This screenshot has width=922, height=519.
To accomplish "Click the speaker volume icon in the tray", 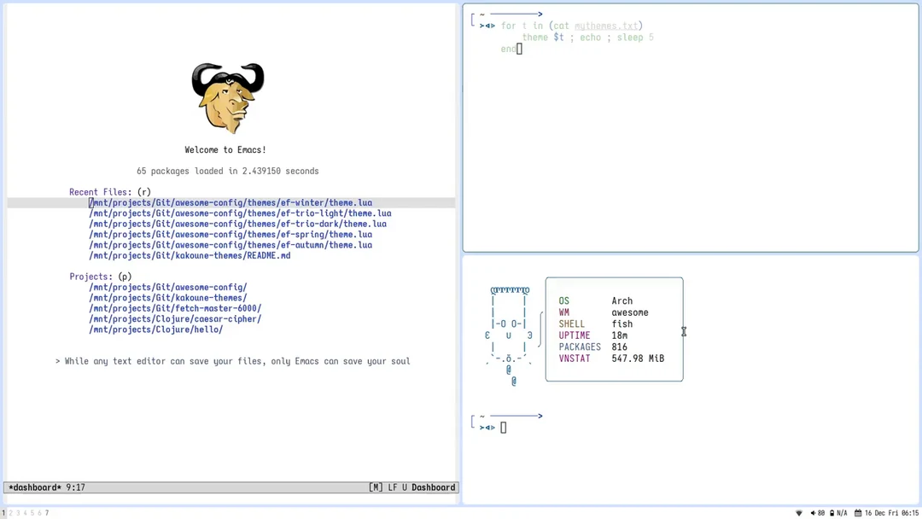I will 813,512.
